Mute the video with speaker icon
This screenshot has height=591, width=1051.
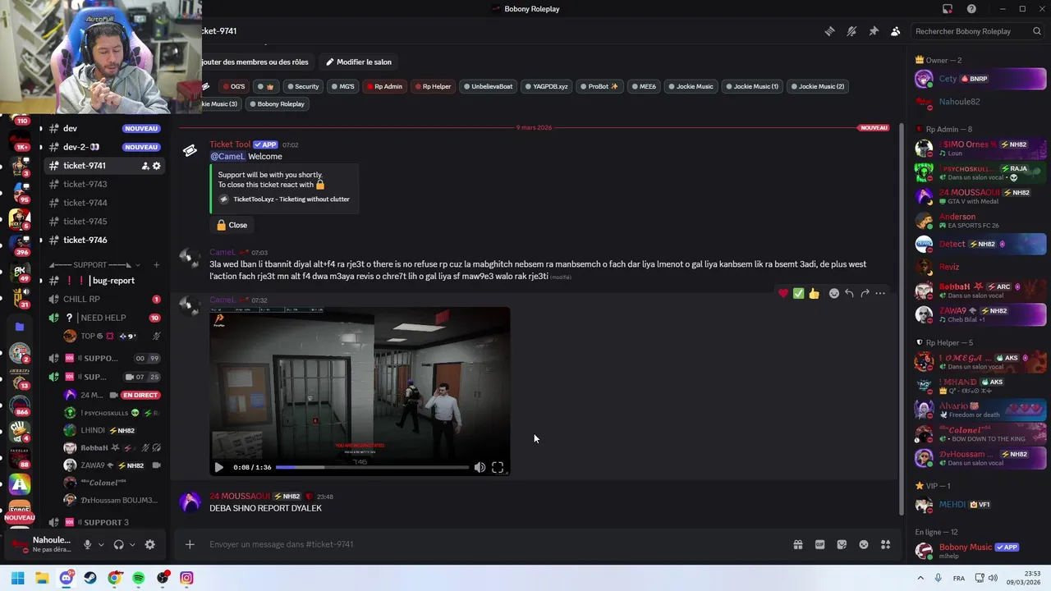(x=480, y=467)
